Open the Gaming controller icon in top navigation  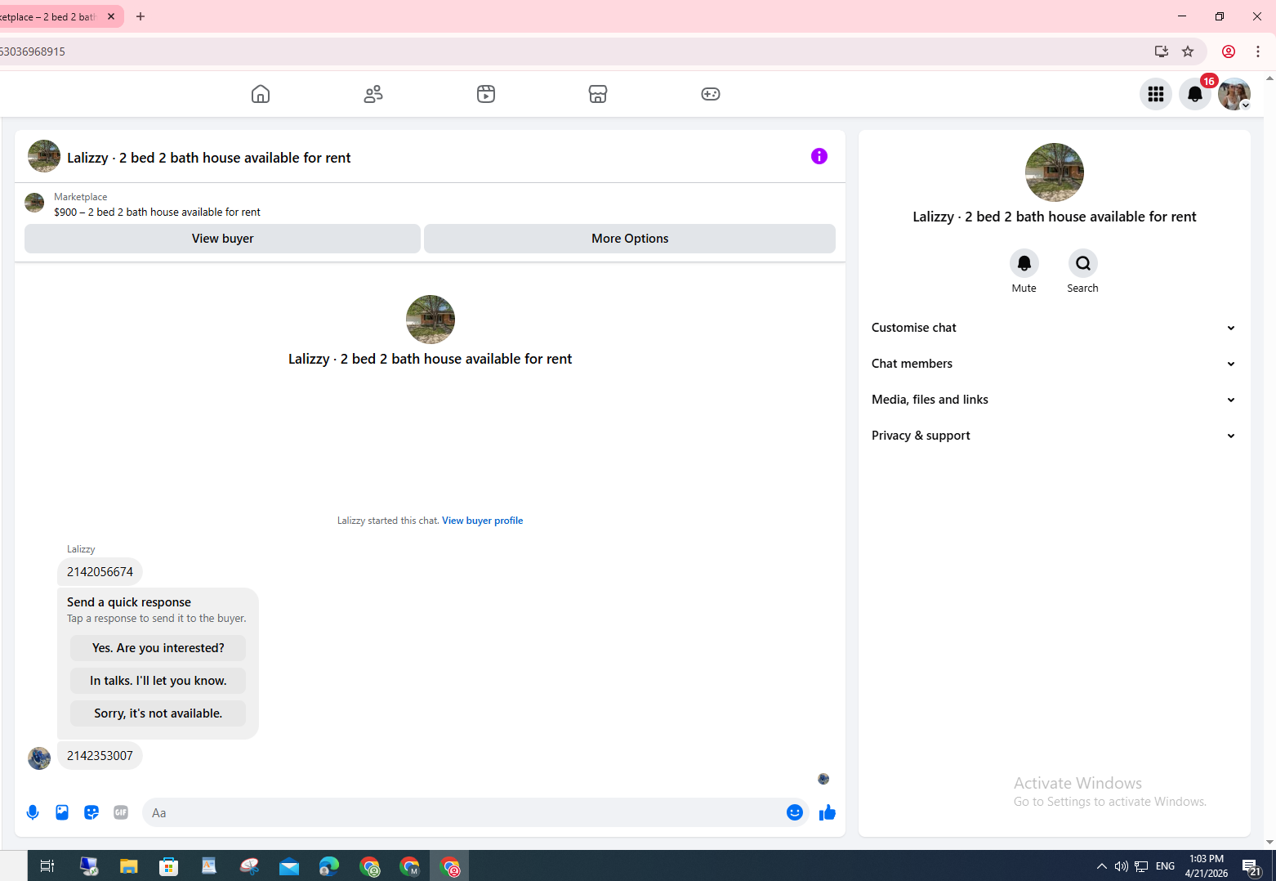coord(711,94)
